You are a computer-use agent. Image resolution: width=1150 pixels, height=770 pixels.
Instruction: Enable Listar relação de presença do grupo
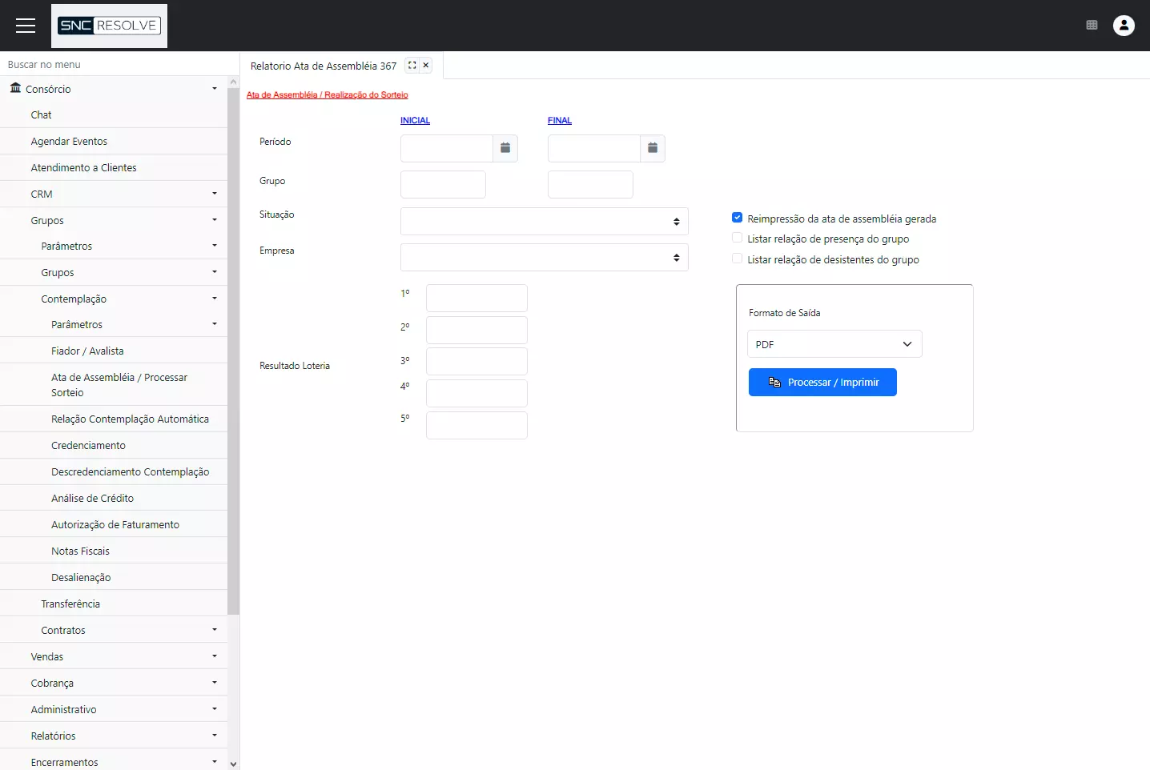click(x=737, y=239)
